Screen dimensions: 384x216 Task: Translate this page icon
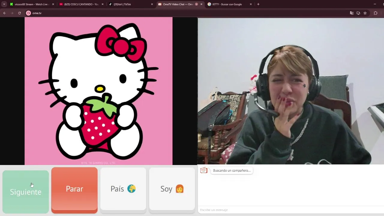(352, 13)
